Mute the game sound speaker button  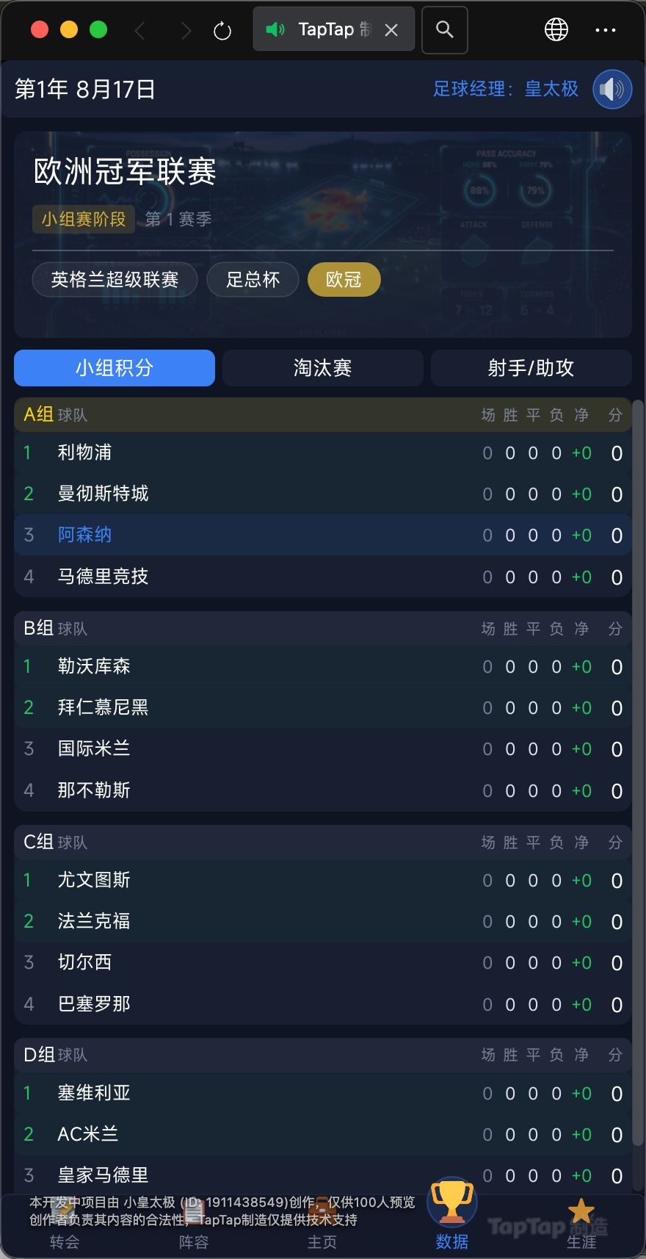click(x=611, y=90)
